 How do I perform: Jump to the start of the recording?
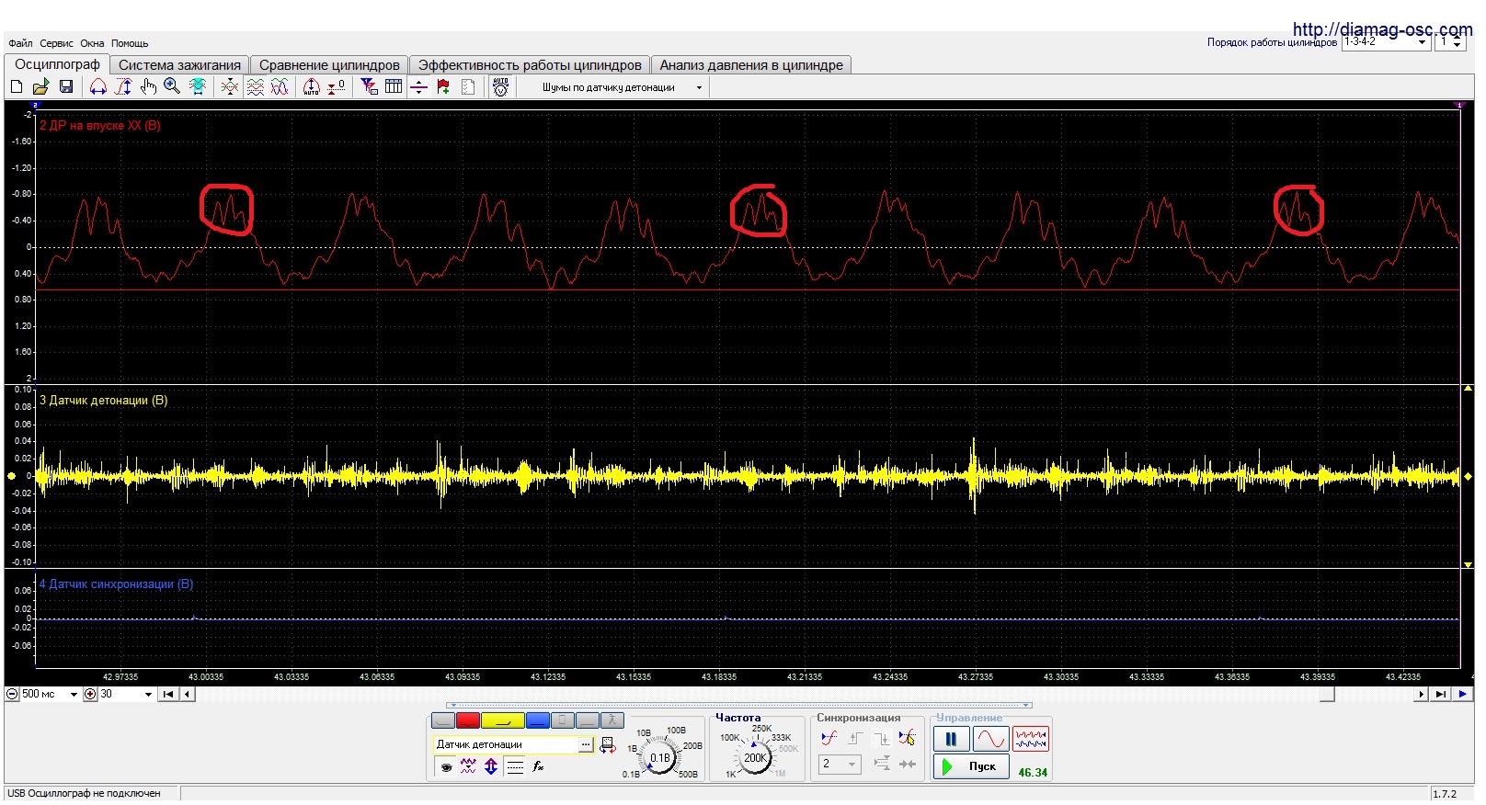pyautogui.click(x=168, y=695)
